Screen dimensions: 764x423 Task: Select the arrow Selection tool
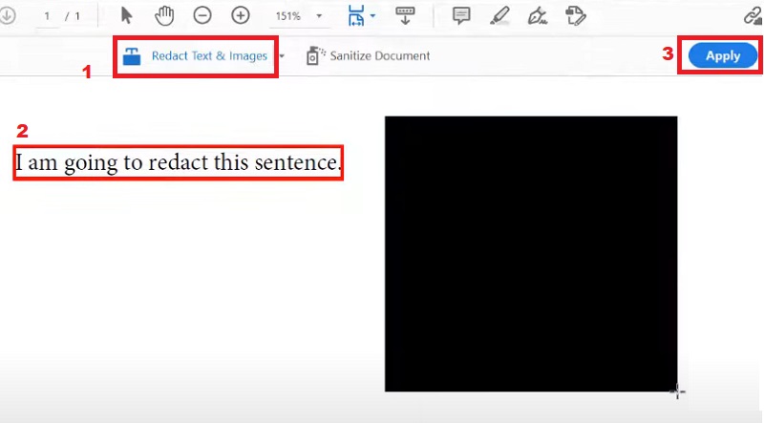(126, 15)
